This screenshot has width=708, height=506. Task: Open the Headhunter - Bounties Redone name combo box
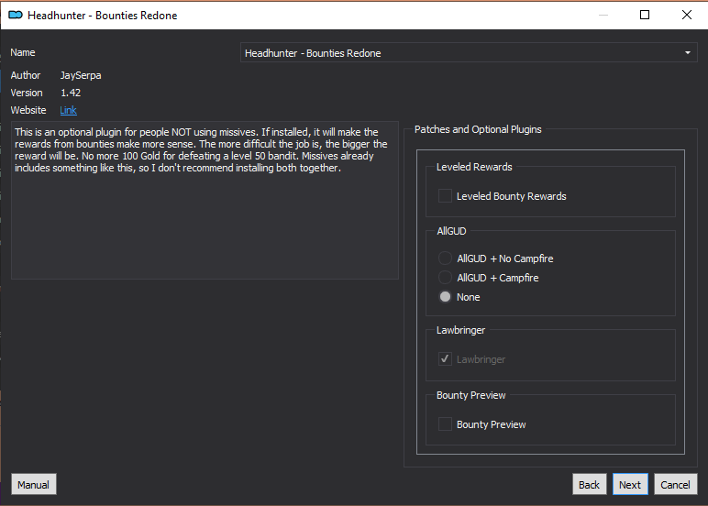pos(469,53)
